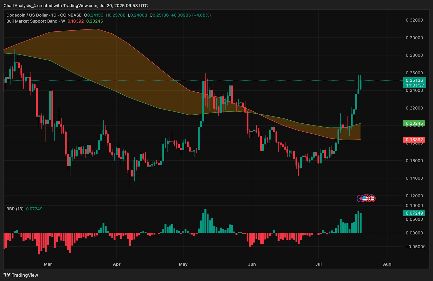Click the rightmost US flag economic event icon
Image resolution: width=433 pixels, height=281 pixels.
point(372,198)
